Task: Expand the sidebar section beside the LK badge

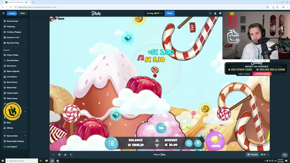Action: [25, 112]
